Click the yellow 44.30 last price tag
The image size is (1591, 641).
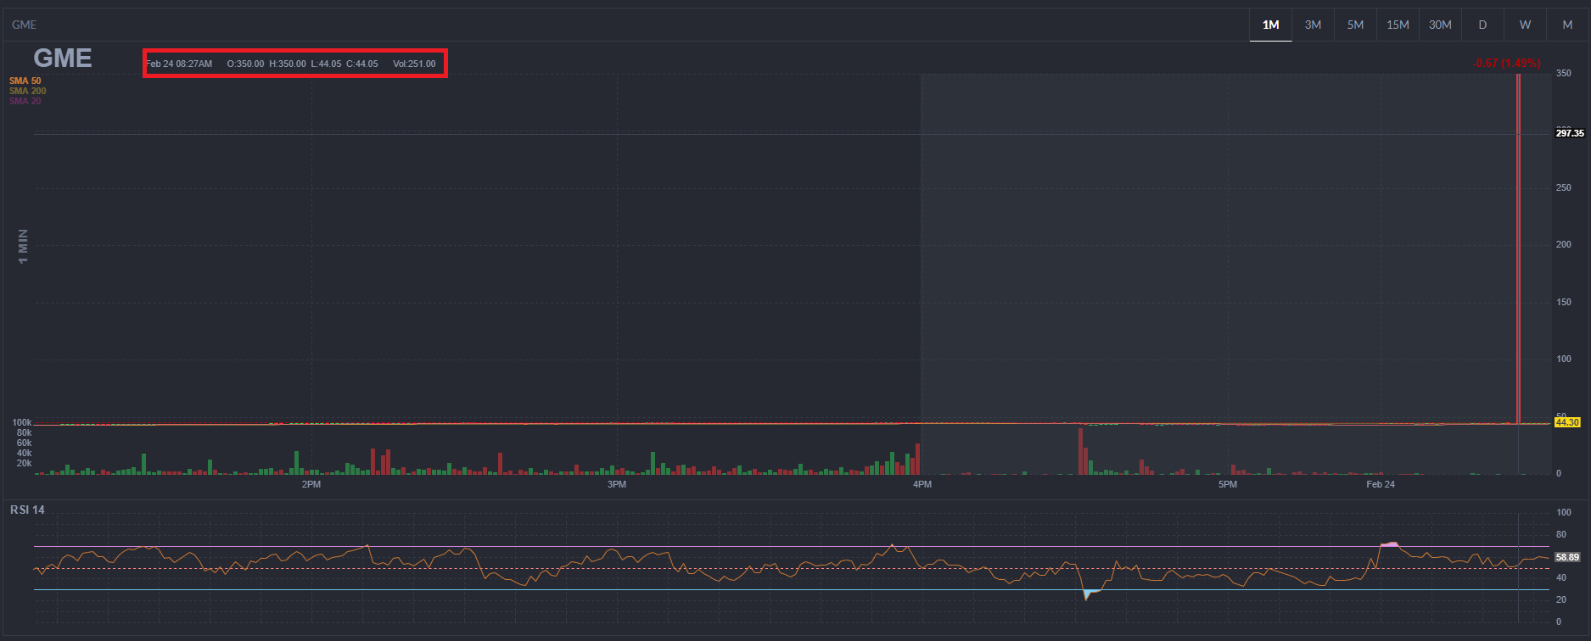coord(1567,422)
